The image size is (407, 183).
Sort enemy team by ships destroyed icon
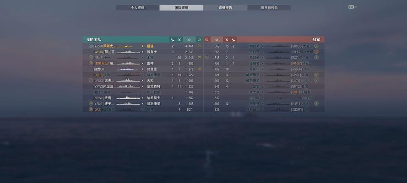coord(233,40)
